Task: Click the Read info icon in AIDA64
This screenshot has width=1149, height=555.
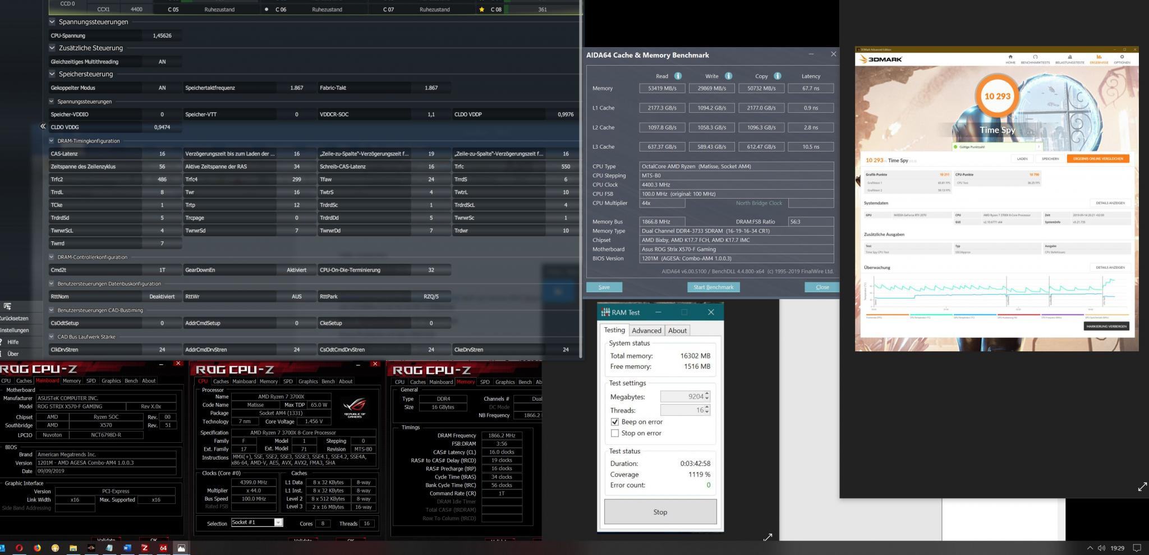Action: pyautogui.click(x=678, y=76)
